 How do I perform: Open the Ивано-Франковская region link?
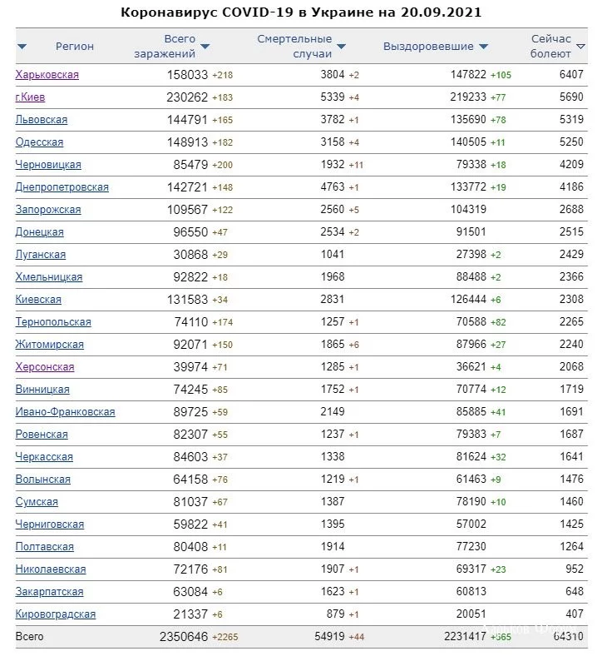click(x=65, y=412)
